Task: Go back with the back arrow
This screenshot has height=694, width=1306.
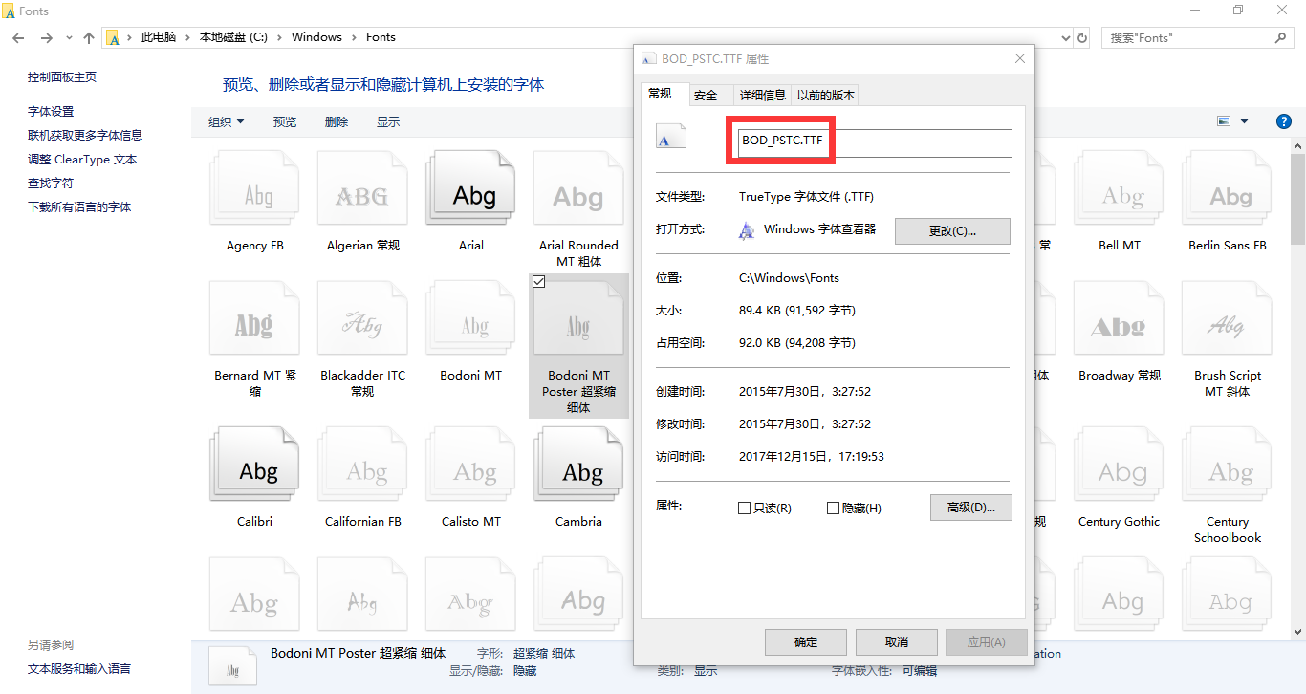Action: pos(18,38)
